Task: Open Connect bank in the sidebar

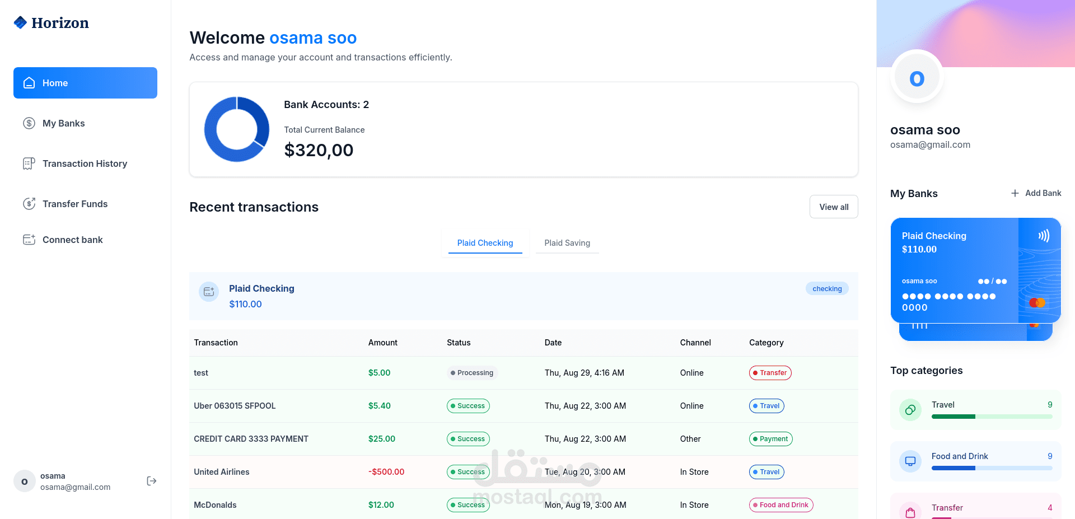Action: [73, 240]
